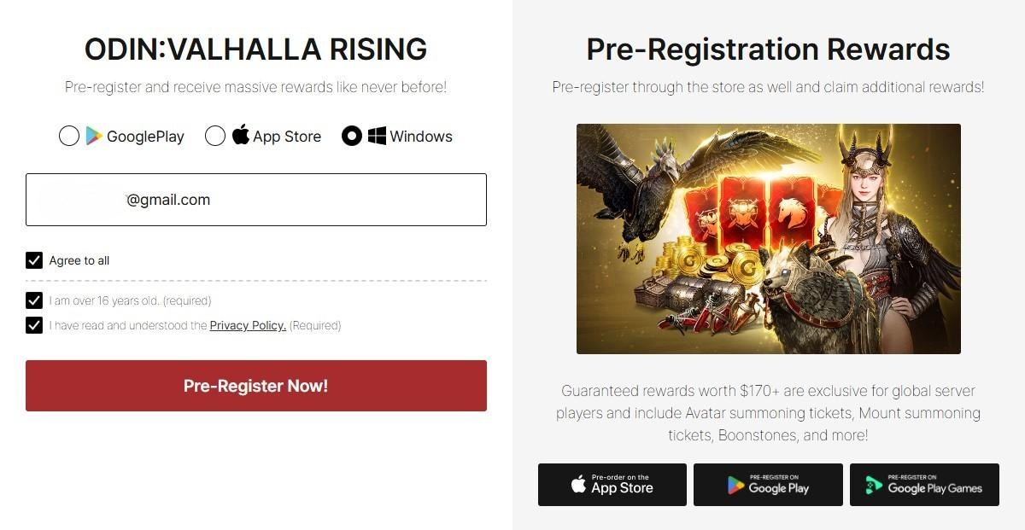Open the Pre-register on Google Play badge
This screenshot has width=1025, height=530.
[768, 485]
